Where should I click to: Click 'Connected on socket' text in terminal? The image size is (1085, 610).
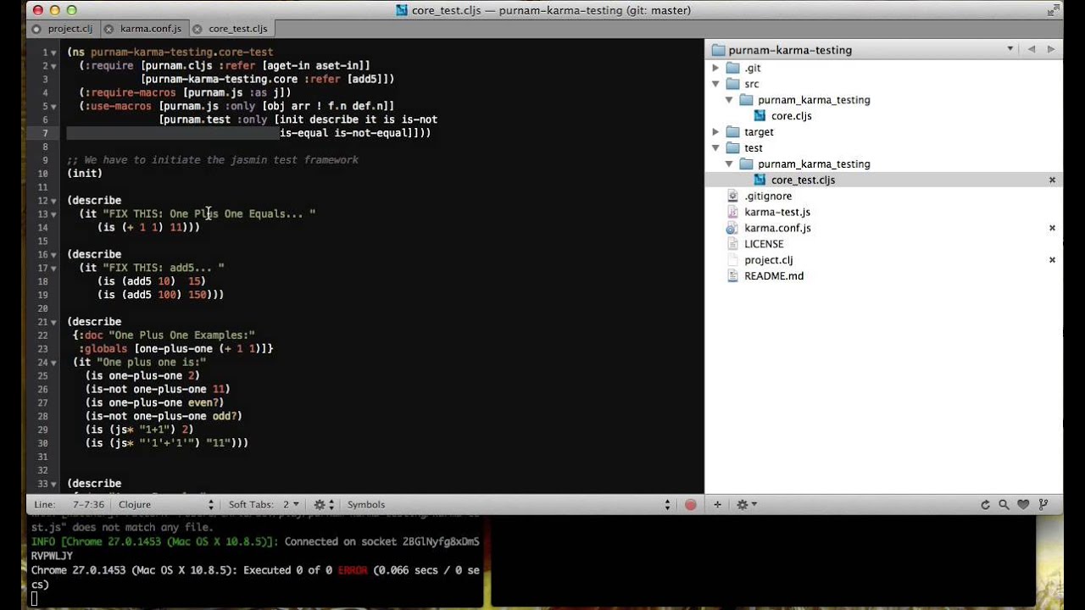pos(342,541)
